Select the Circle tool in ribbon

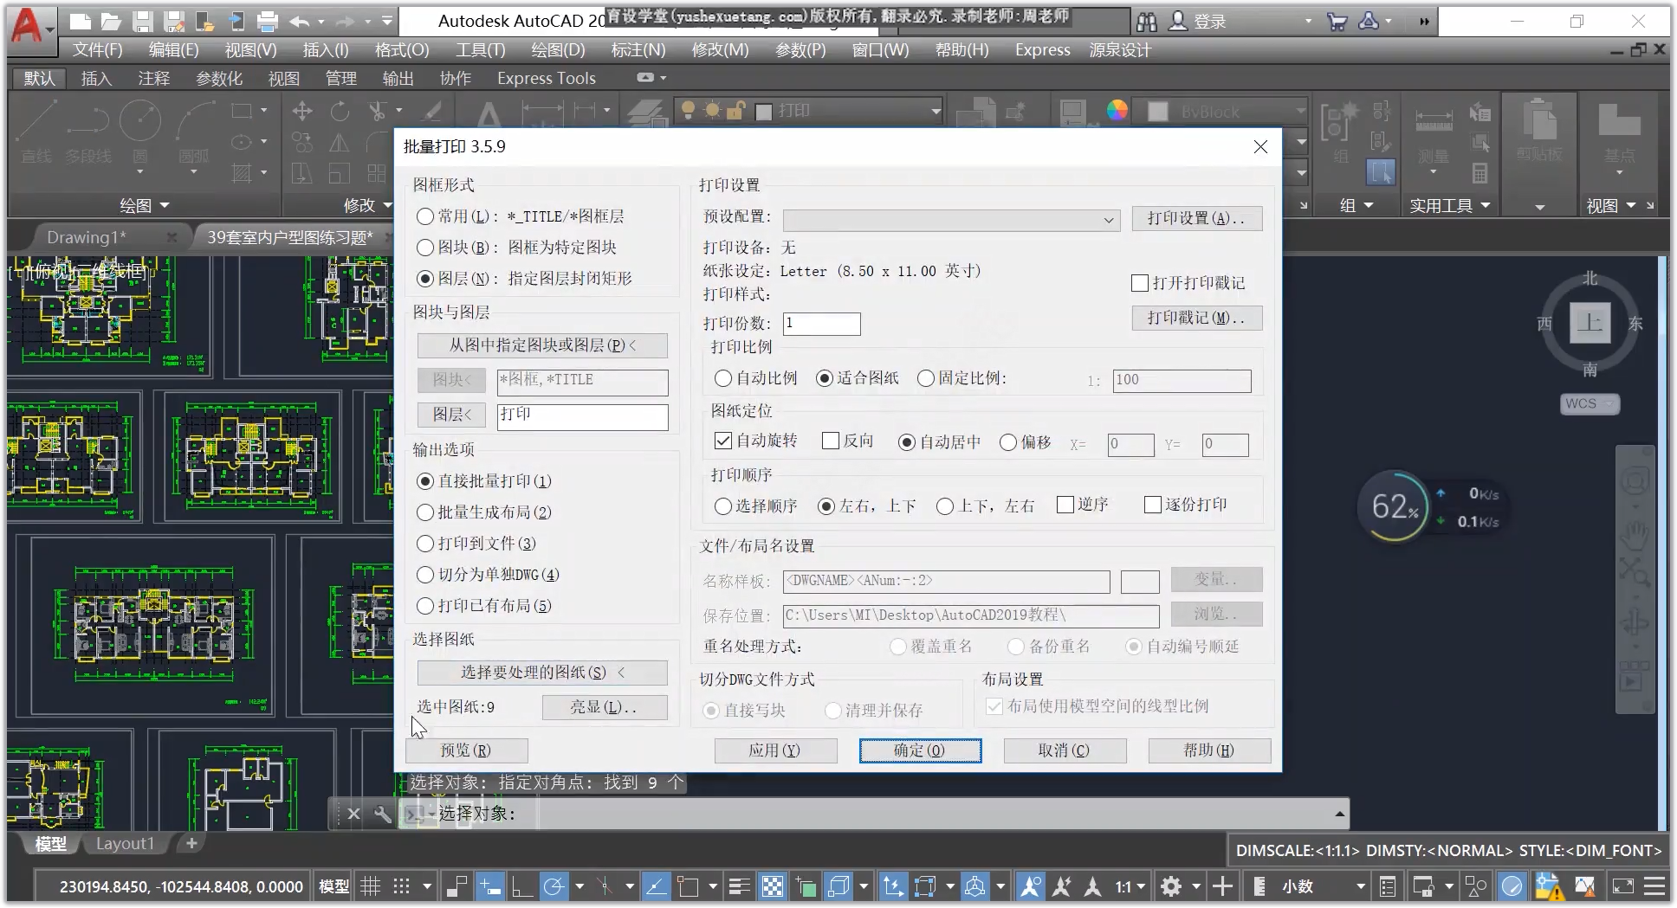point(140,121)
